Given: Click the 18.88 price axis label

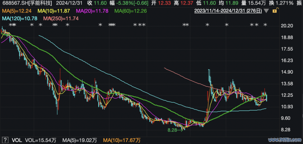Looking at the screenshot, I should (x=287, y=37).
